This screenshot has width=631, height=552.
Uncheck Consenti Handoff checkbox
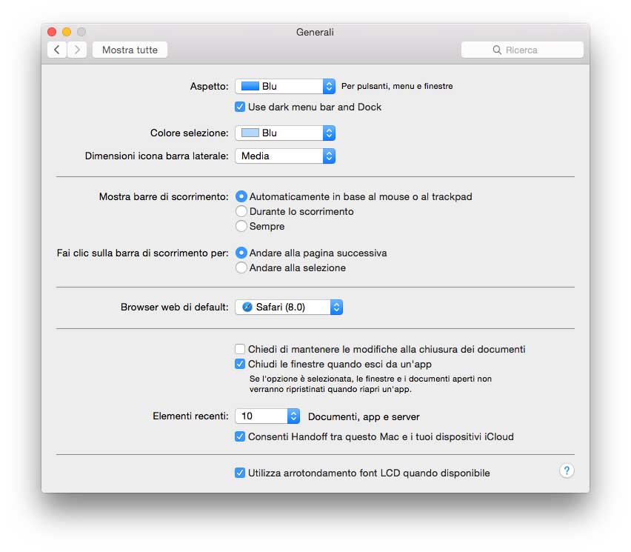[x=240, y=436]
